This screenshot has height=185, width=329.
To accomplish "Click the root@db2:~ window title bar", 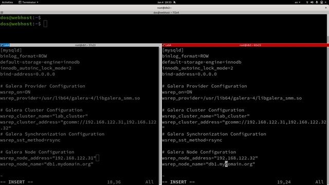I will 164,8.
